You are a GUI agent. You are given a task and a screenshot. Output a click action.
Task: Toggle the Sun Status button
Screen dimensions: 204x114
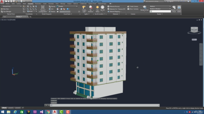(x=98, y=9)
